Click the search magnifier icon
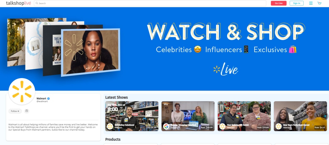The image size is (329, 145). tap(37, 3)
